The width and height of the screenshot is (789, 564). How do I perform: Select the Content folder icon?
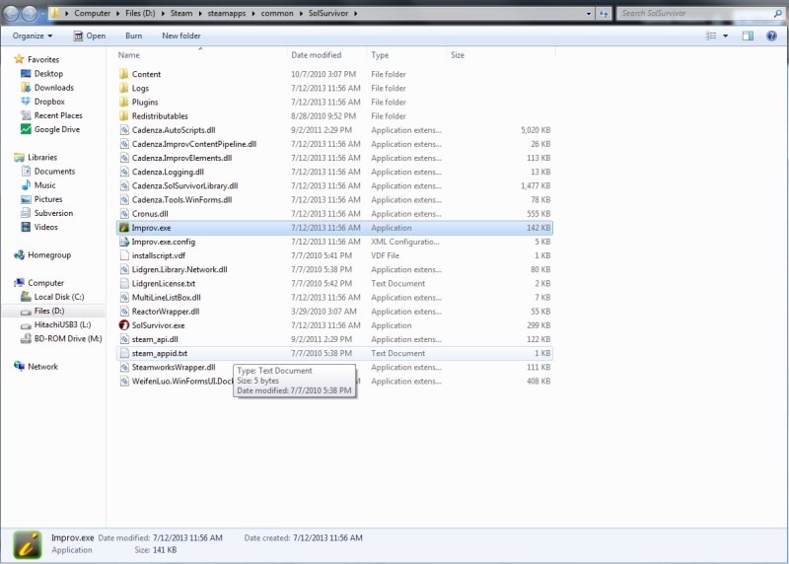(124, 74)
